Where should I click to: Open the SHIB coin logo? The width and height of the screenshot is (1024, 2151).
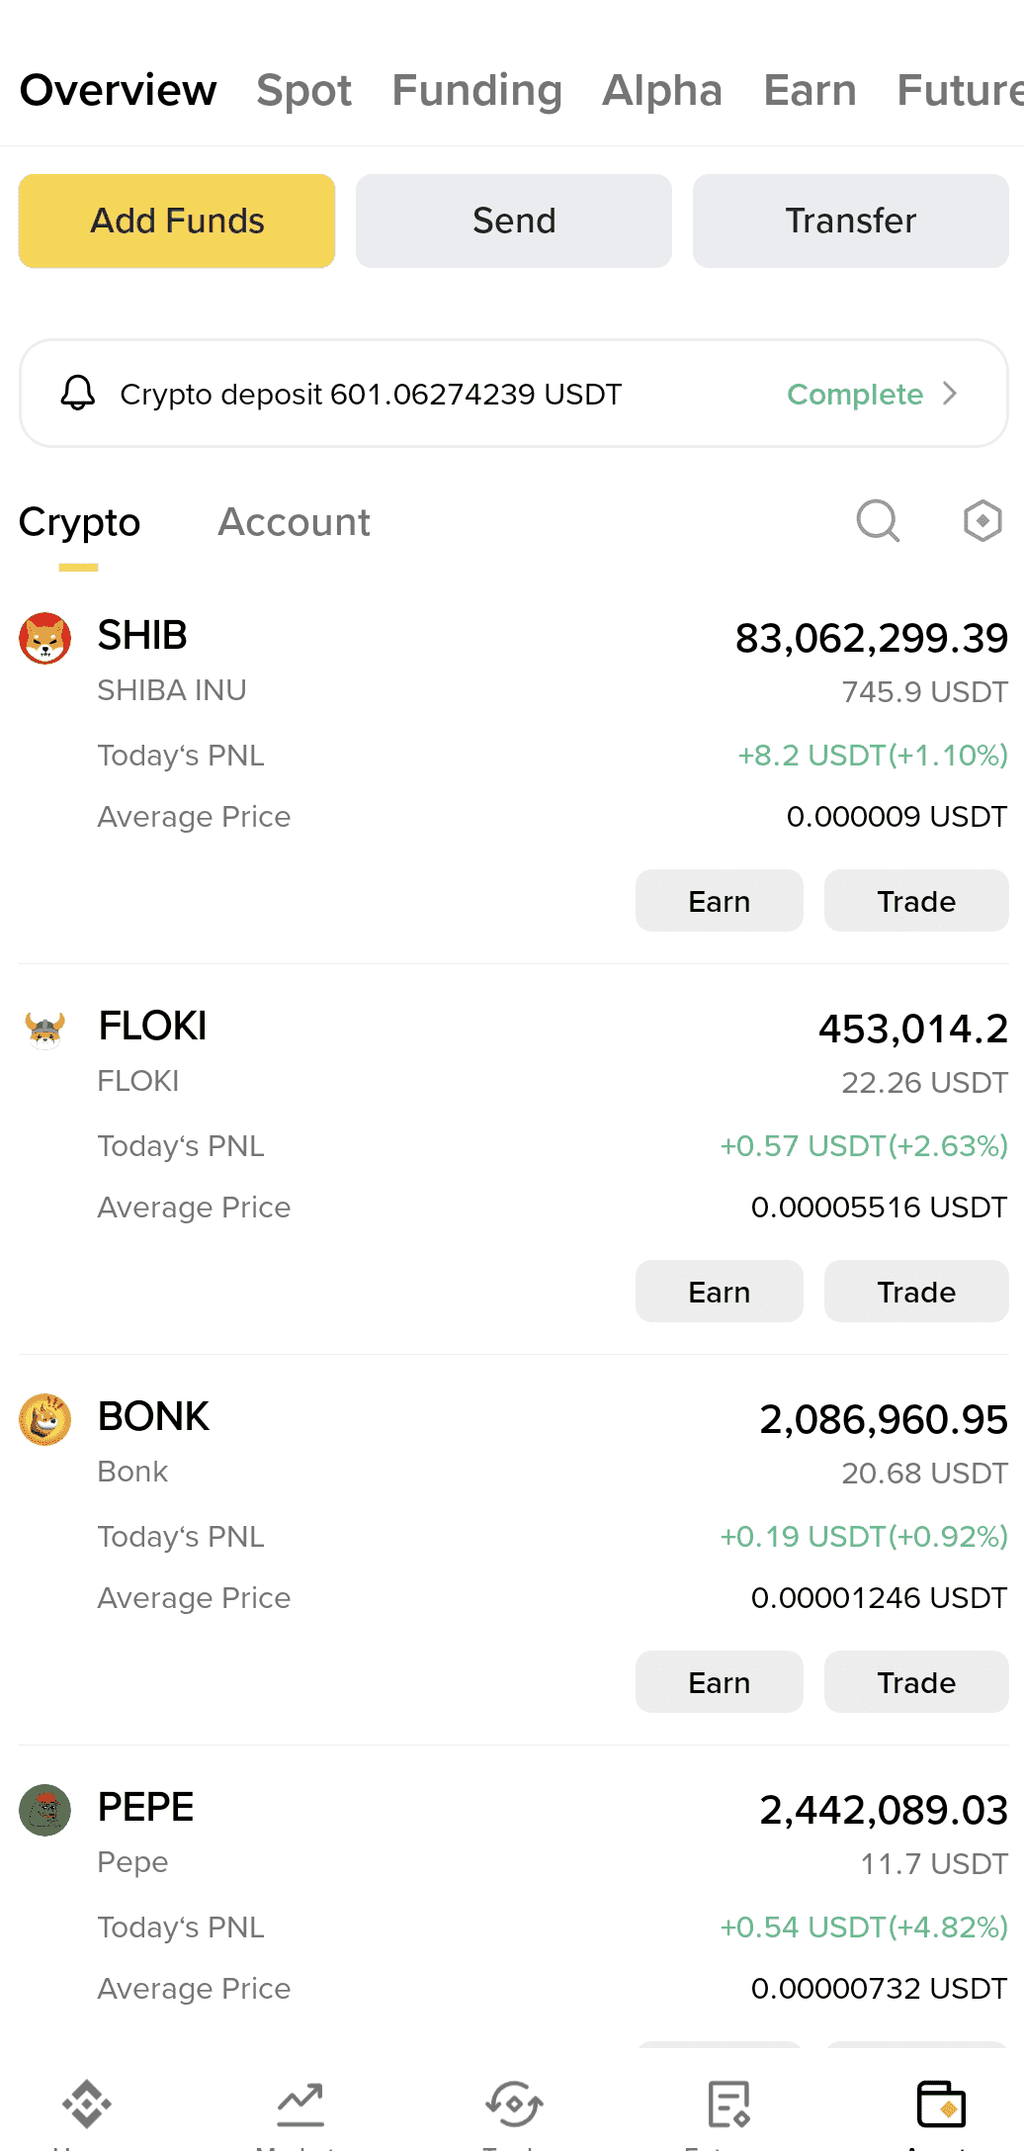45,638
